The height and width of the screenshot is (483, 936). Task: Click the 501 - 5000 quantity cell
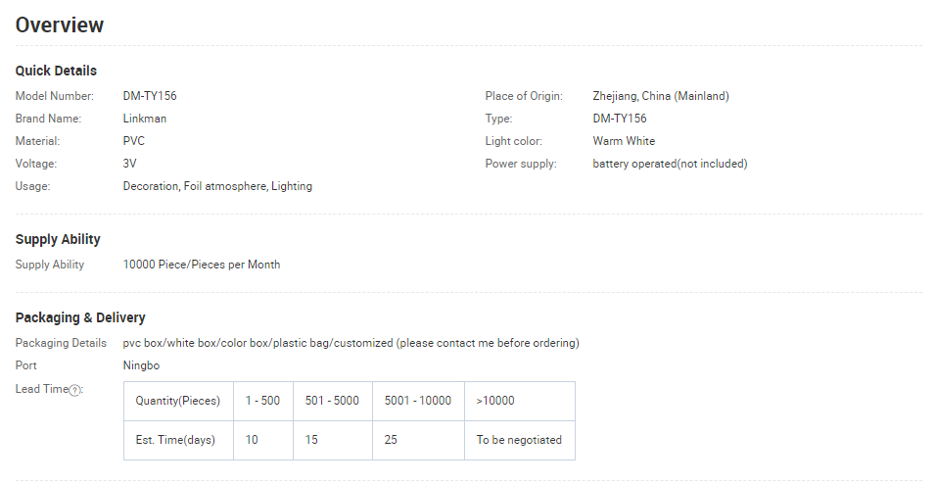click(332, 401)
